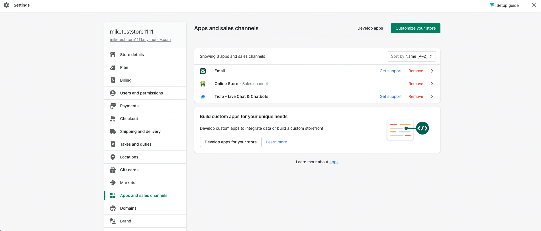Open the Sort by Name dropdown
The width and height of the screenshot is (541, 231).
(412, 56)
